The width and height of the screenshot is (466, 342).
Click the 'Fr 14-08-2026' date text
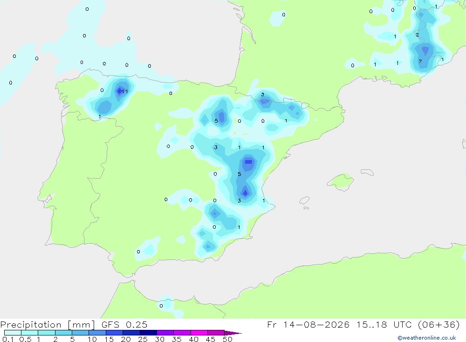[x=308, y=324]
